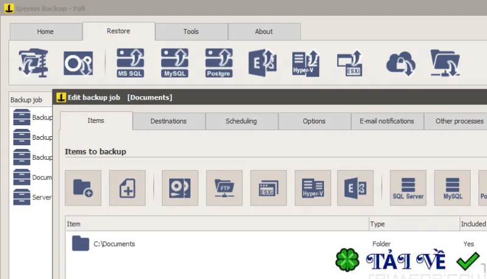Open the Scheduling tab
Screen dimensions: 487x279
point(241,121)
